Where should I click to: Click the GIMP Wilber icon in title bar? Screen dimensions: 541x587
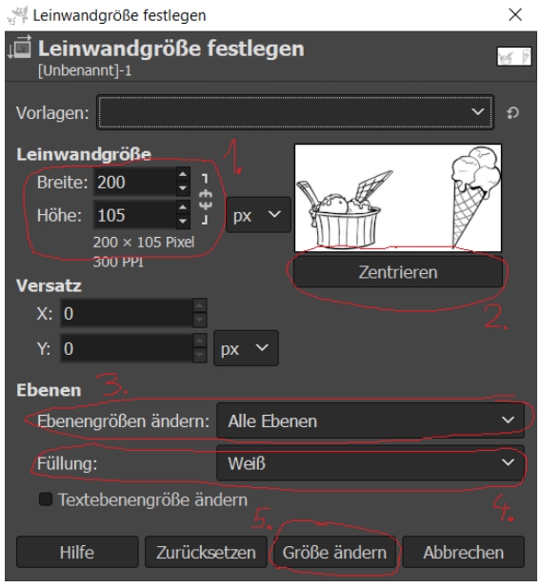click(x=17, y=15)
